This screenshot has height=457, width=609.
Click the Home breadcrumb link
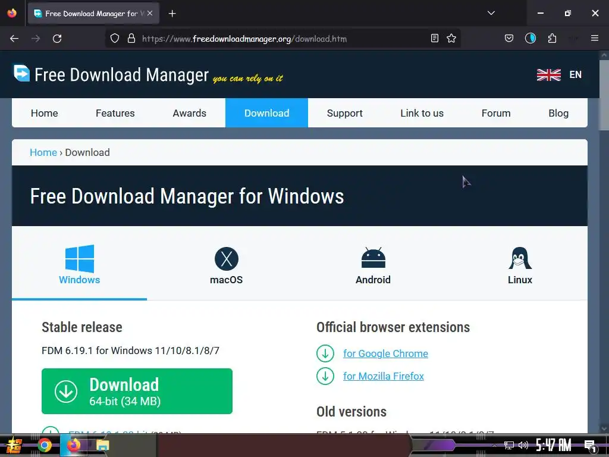pyautogui.click(x=43, y=152)
